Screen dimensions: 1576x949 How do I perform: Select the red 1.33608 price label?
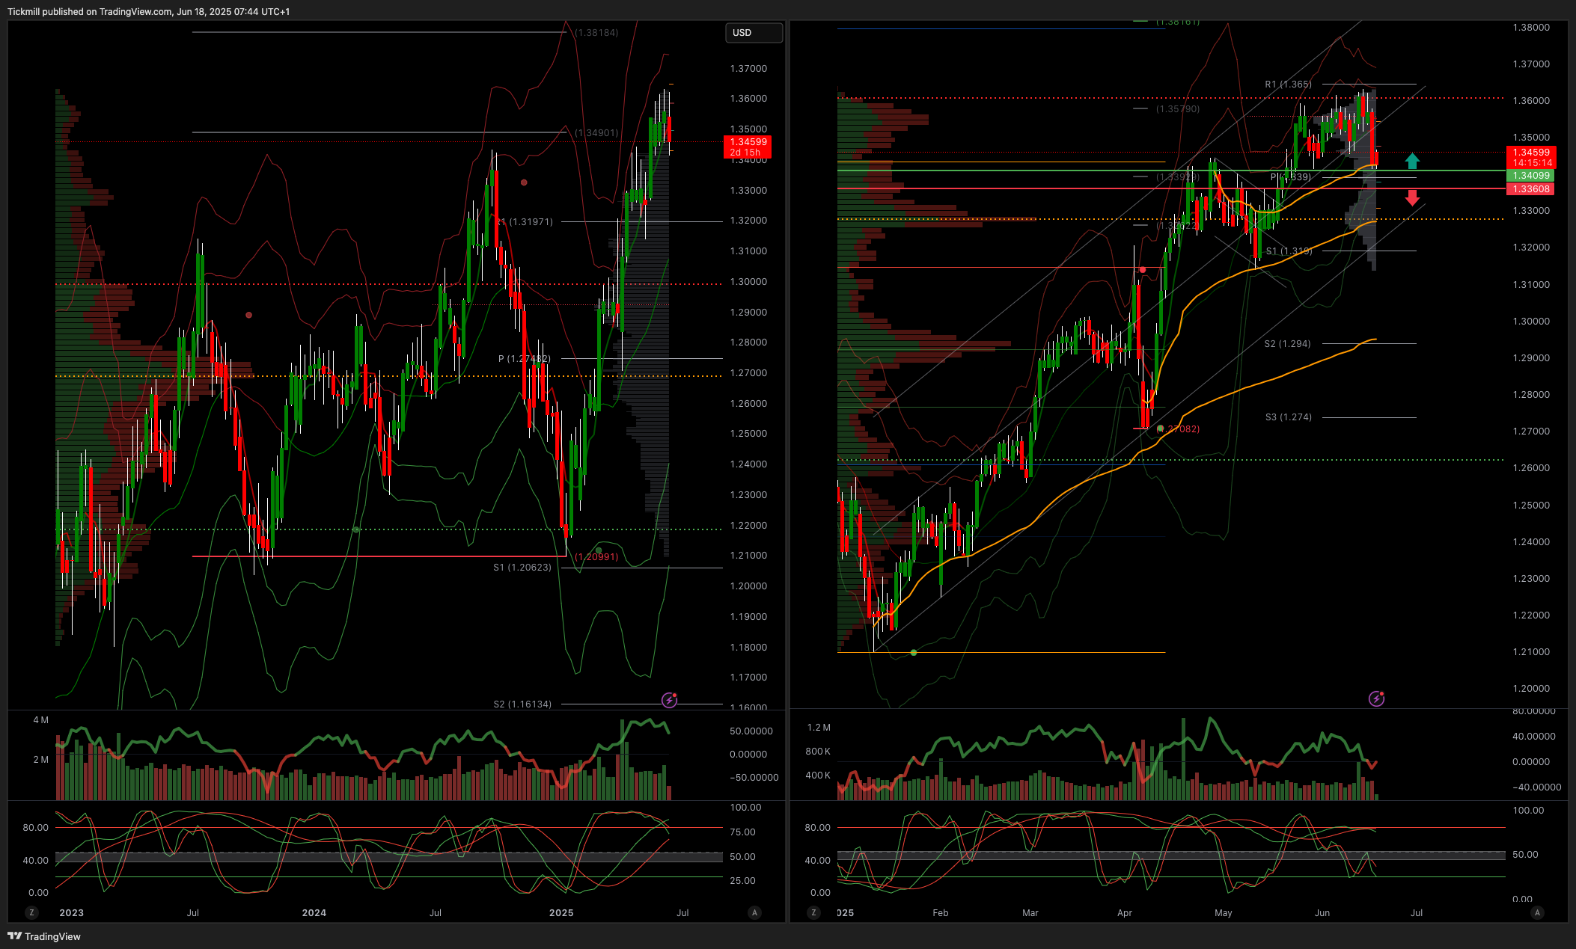click(x=1531, y=189)
